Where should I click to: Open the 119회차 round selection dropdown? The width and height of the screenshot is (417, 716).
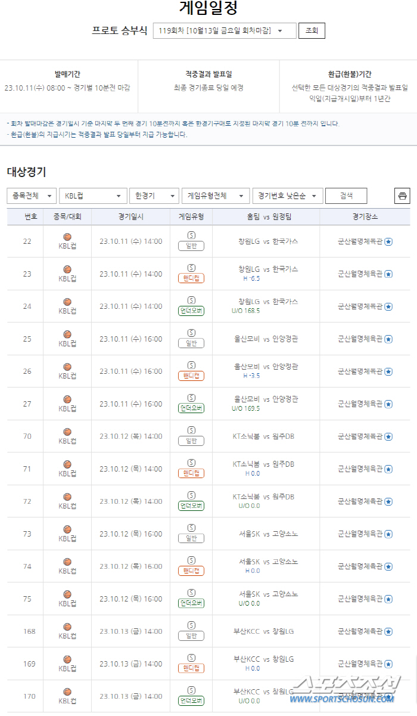click(x=225, y=31)
